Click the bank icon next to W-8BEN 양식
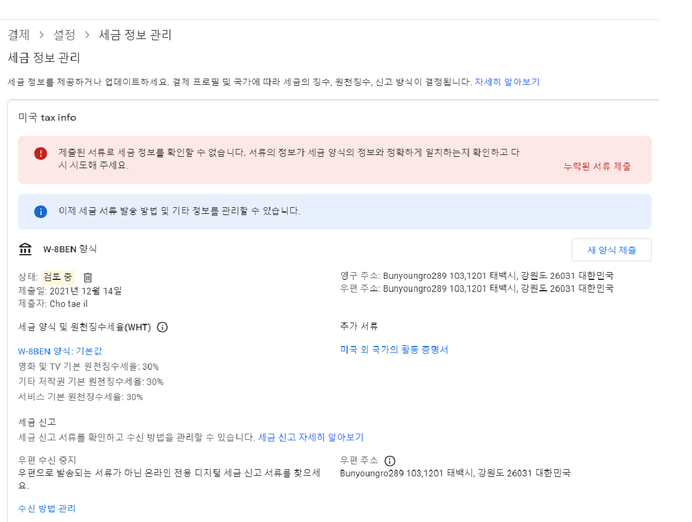 pyautogui.click(x=25, y=249)
